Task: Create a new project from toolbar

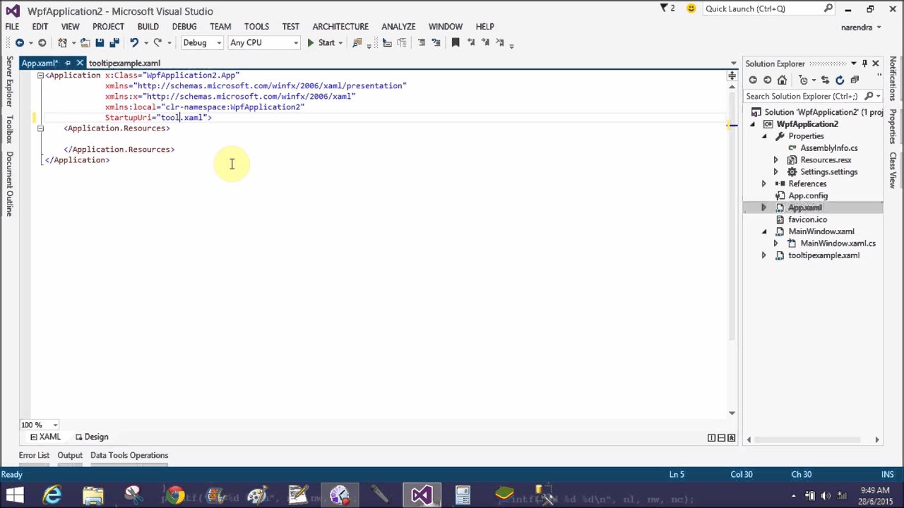Action: click(x=62, y=43)
